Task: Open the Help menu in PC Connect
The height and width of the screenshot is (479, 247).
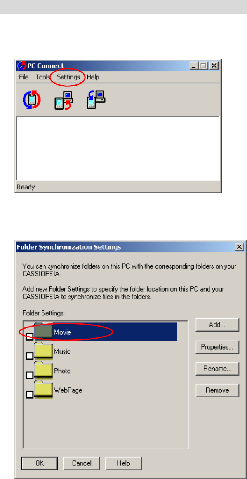Action: 93,77
